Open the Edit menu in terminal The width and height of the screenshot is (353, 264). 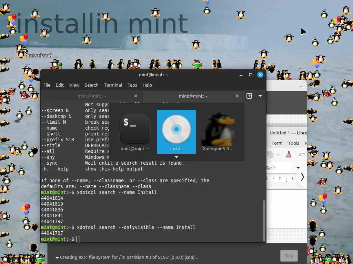pyautogui.click(x=60, y=85)
